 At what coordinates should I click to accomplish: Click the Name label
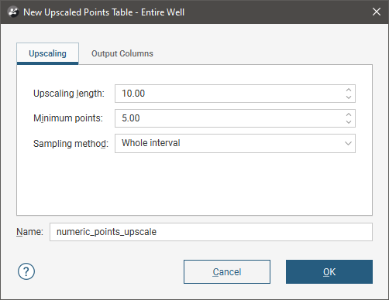pyautogui.click(x=29, y=232)
